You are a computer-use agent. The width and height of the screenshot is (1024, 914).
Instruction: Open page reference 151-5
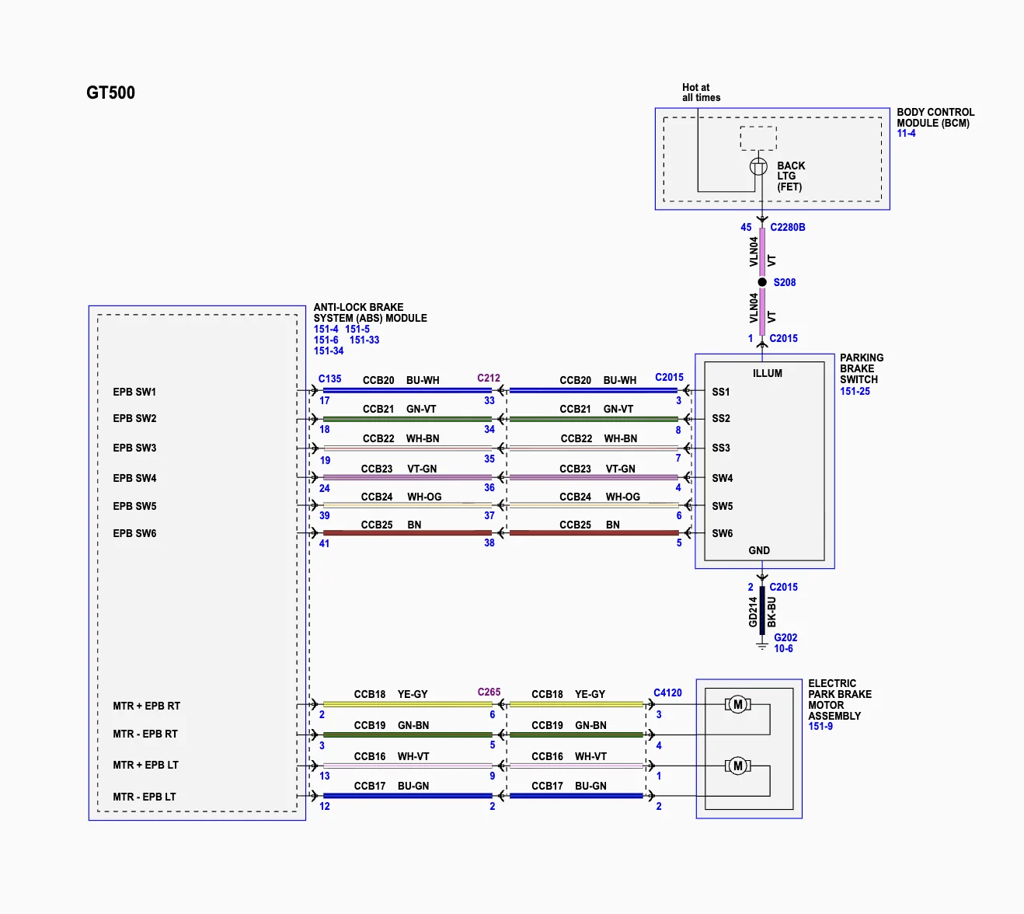pyautogui.click(x=357, y=330)
